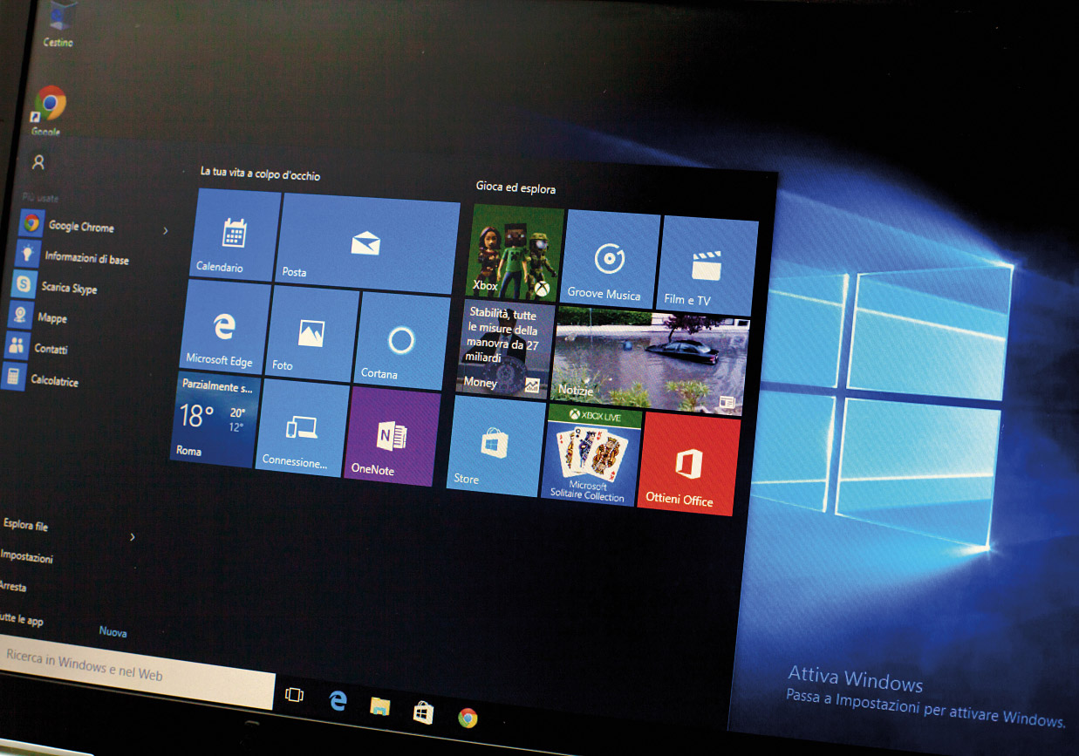Screen dimensions: 1079x756
Task: Open Calcolatrice from most used list
Action: click(x=54, y=380)
